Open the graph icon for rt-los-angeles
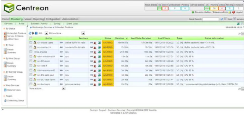The height and width of the screenshot is (115, 244). click(x=100, y=52)
